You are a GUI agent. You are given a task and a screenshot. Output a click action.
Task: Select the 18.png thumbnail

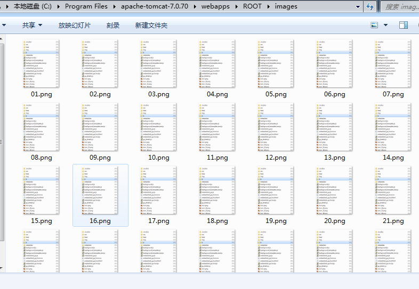tap(217, 190)
